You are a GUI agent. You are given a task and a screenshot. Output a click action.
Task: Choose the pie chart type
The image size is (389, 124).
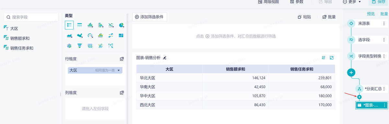pyautogui.click(x=121, y=25)
